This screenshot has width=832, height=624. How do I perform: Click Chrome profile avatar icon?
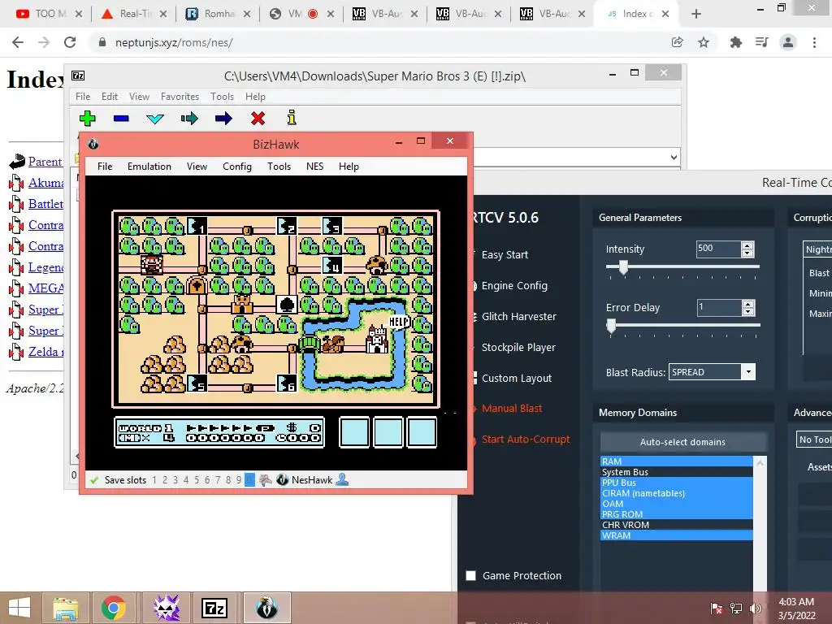pos(788,42)
